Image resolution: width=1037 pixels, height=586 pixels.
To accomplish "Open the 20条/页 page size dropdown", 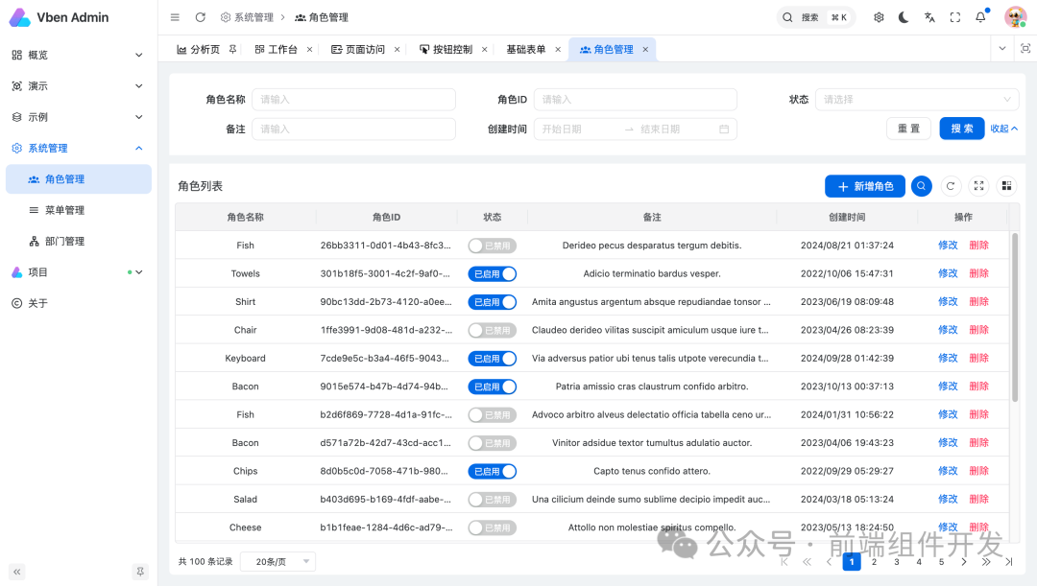I will (x=277, y=561).
